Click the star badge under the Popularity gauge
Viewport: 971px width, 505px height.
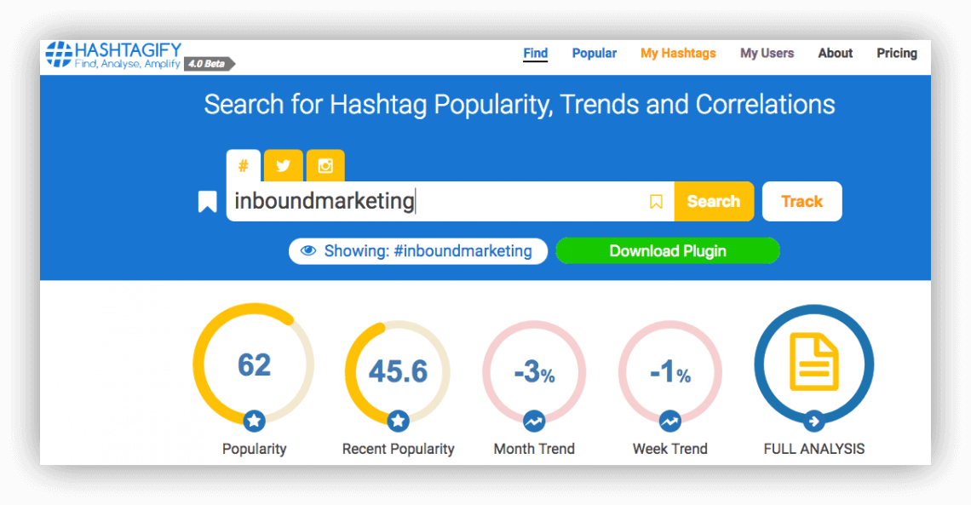click(253, 420)
